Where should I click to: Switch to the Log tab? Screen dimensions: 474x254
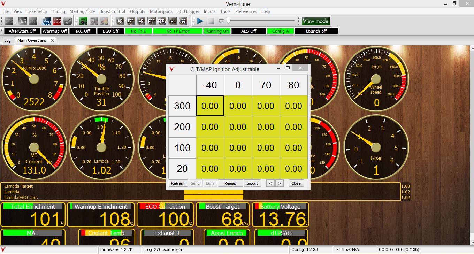point(7,40)
